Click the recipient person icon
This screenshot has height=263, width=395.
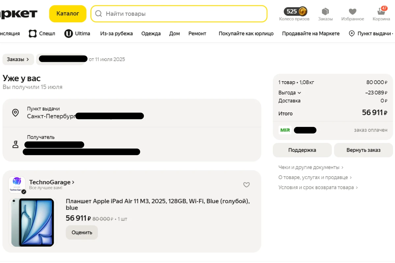[x=15, y=144]
